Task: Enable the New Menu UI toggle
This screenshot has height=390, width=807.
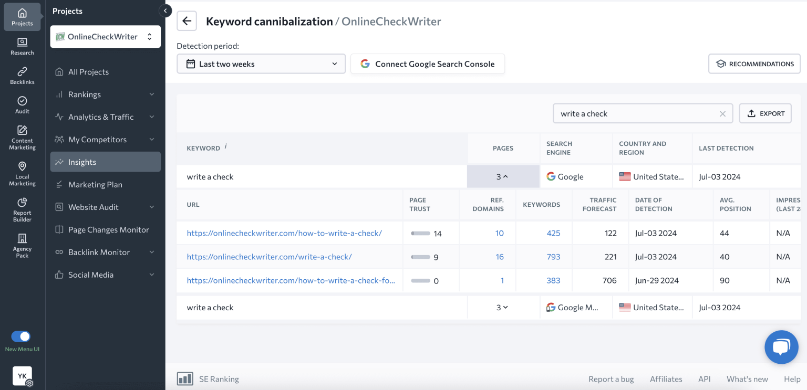Action: click(x=22, y=336)
